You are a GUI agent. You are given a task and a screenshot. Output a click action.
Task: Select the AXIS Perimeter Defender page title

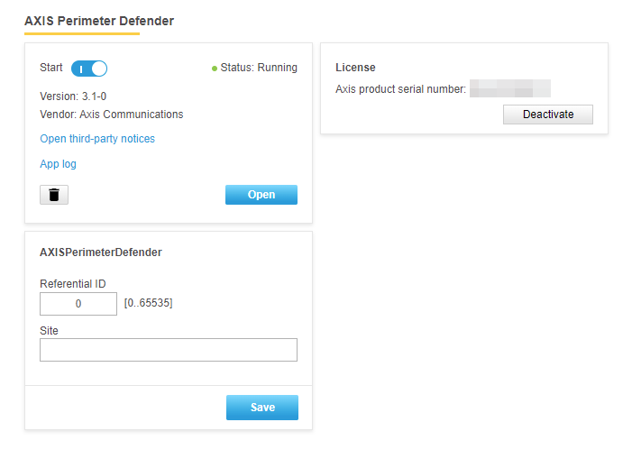pos(99,21)
